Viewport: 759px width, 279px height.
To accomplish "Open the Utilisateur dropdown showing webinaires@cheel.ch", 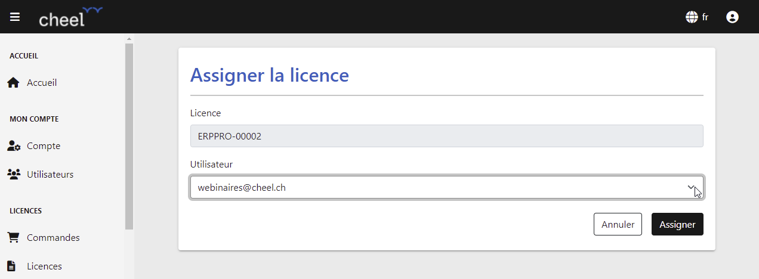I will (446, 187).
